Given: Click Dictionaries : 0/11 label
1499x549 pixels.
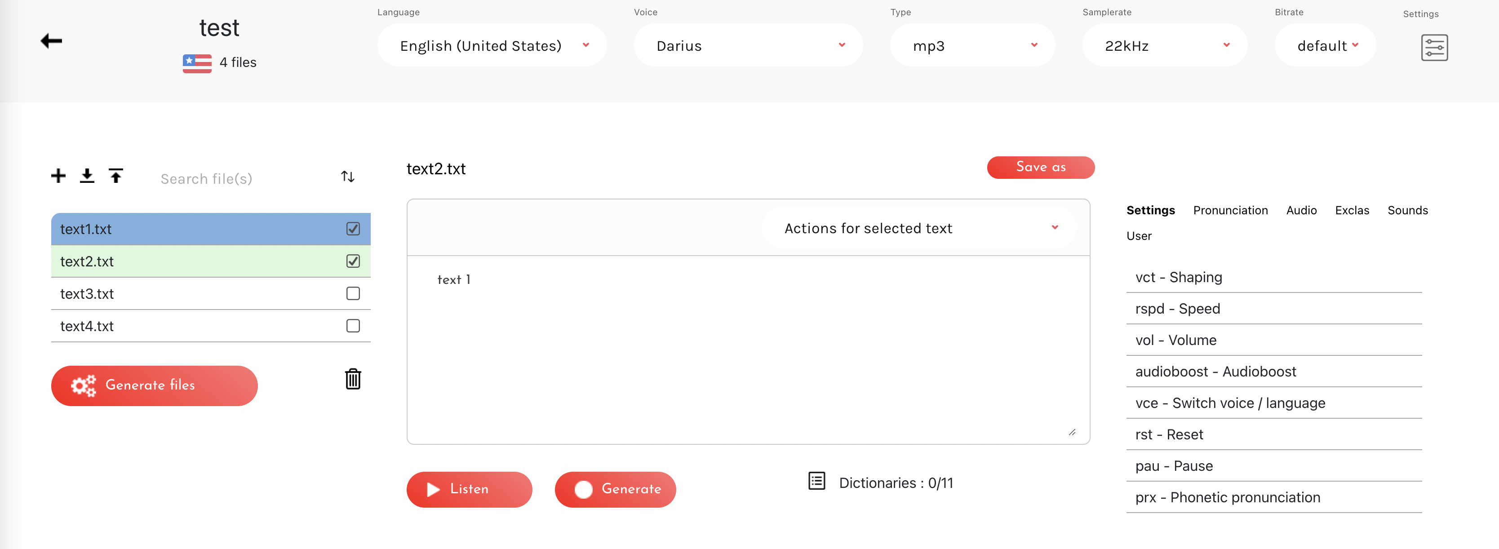Looking at the screenshot, I should (896, 483).
